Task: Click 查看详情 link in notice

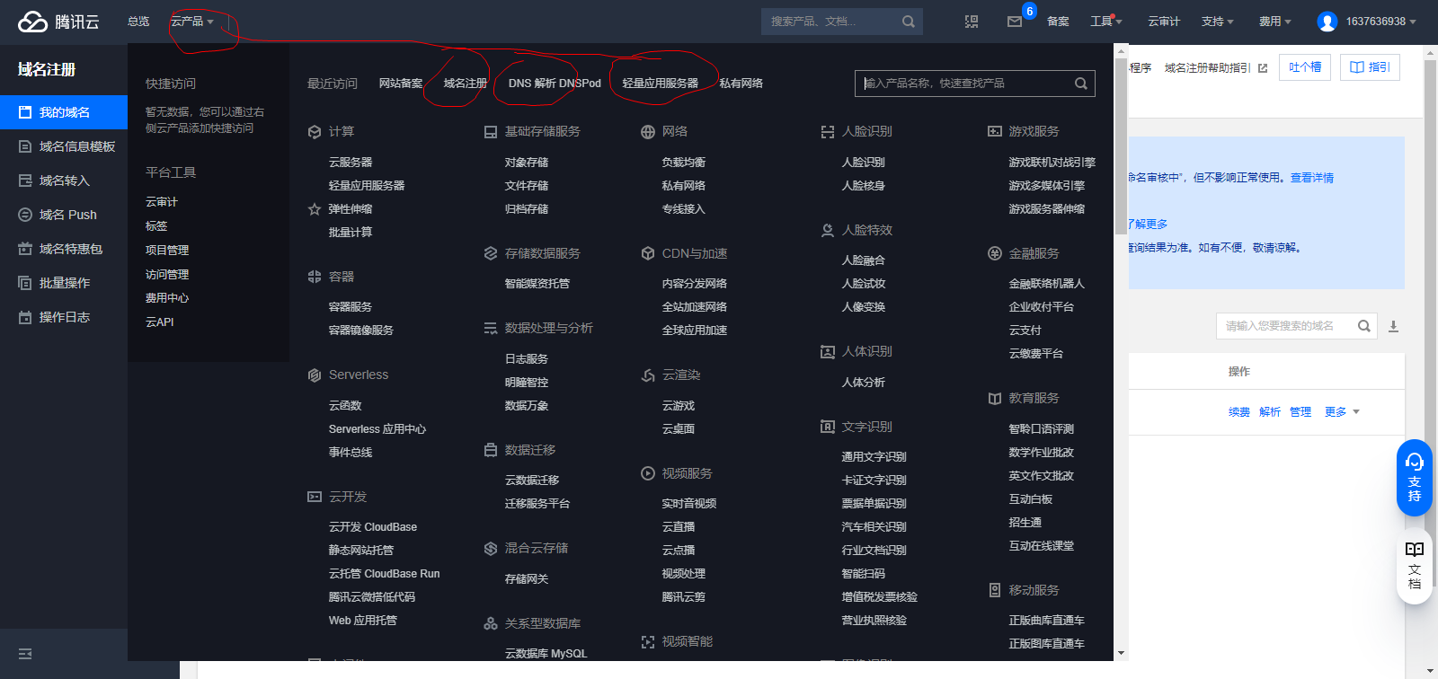Action: [1312, 178]
